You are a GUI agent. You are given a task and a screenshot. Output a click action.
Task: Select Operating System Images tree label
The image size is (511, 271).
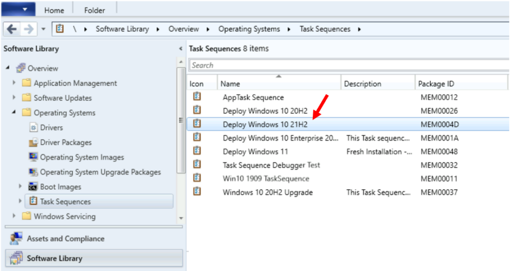coord(82,157)
